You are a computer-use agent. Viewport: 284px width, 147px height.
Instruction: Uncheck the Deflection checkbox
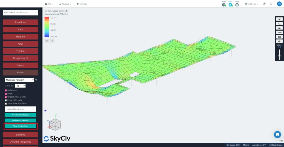(6, 90)
